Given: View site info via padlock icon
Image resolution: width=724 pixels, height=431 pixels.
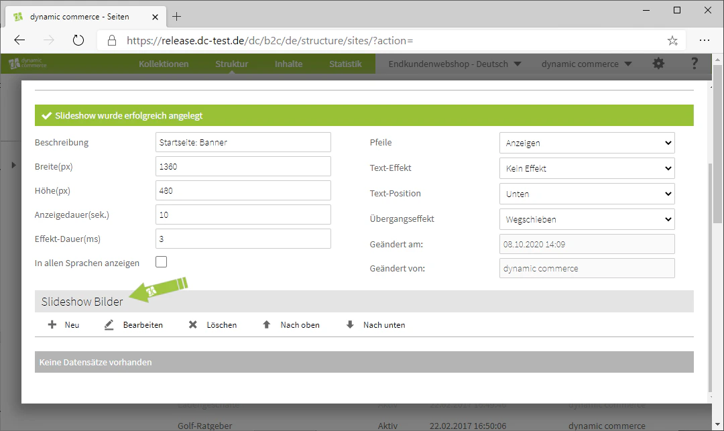Looking at the screenshot, I should (x=112, y=41).
